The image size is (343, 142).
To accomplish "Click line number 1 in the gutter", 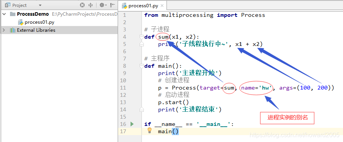I will tap(125, 15).
